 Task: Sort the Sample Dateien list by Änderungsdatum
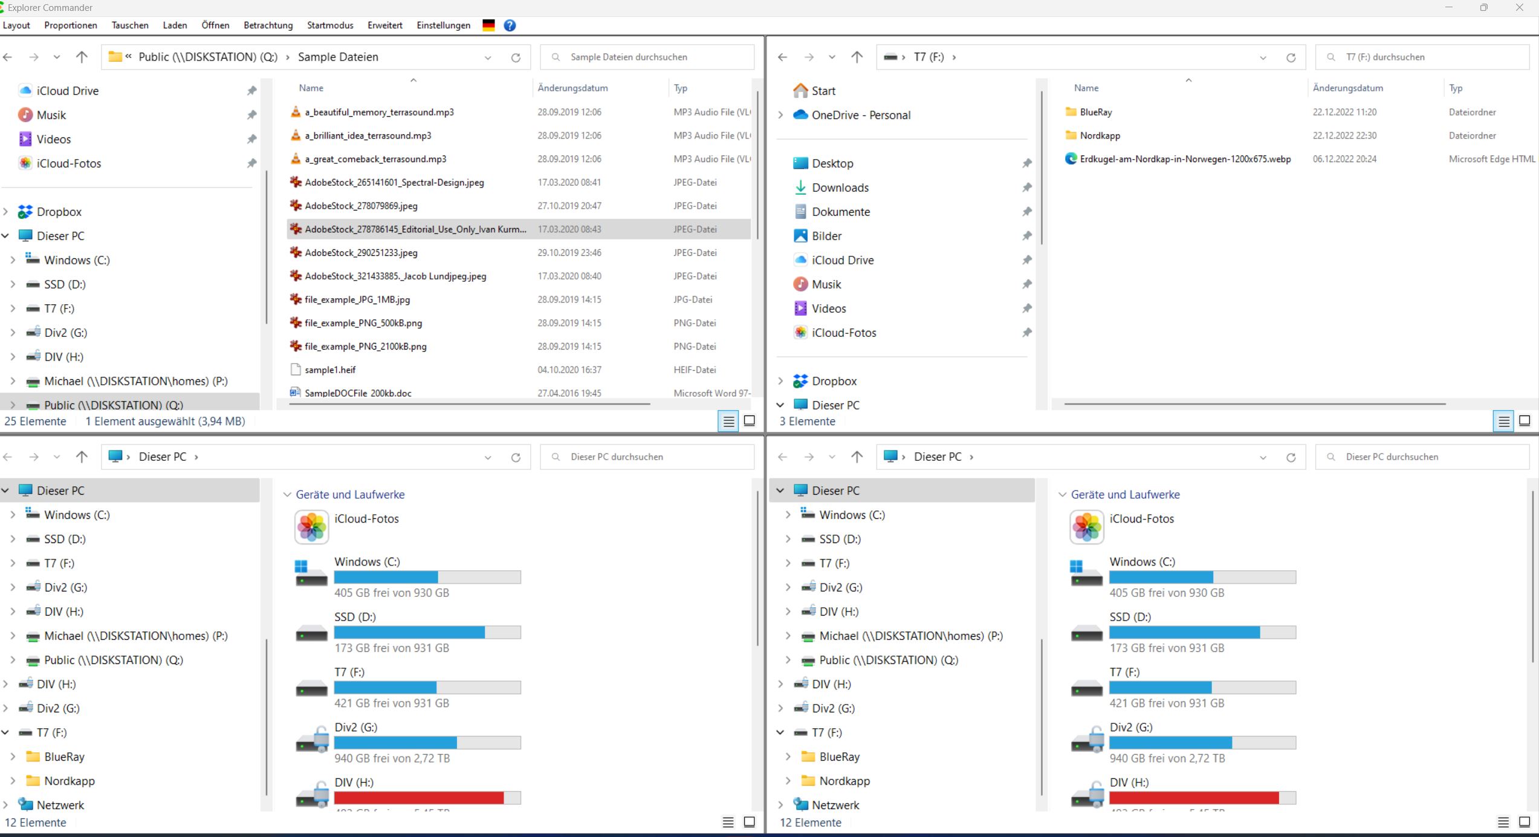tap(572, 88)
